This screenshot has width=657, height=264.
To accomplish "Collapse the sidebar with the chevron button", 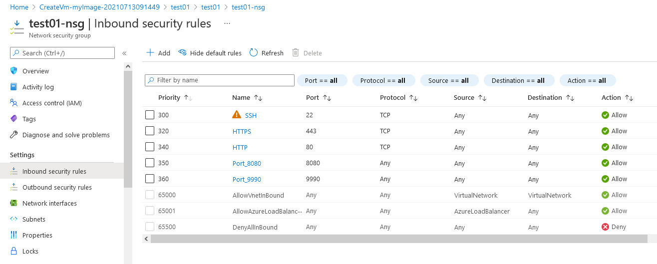I will click(x=124, y=53).
